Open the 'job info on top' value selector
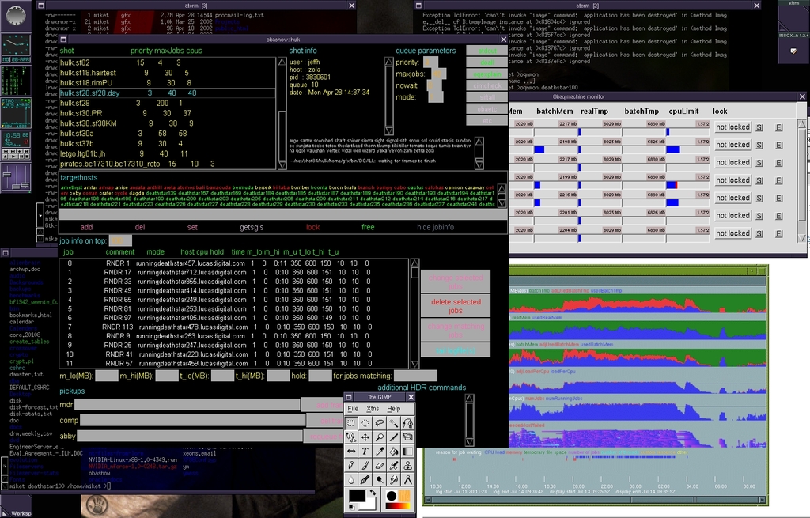 [120, 240]
